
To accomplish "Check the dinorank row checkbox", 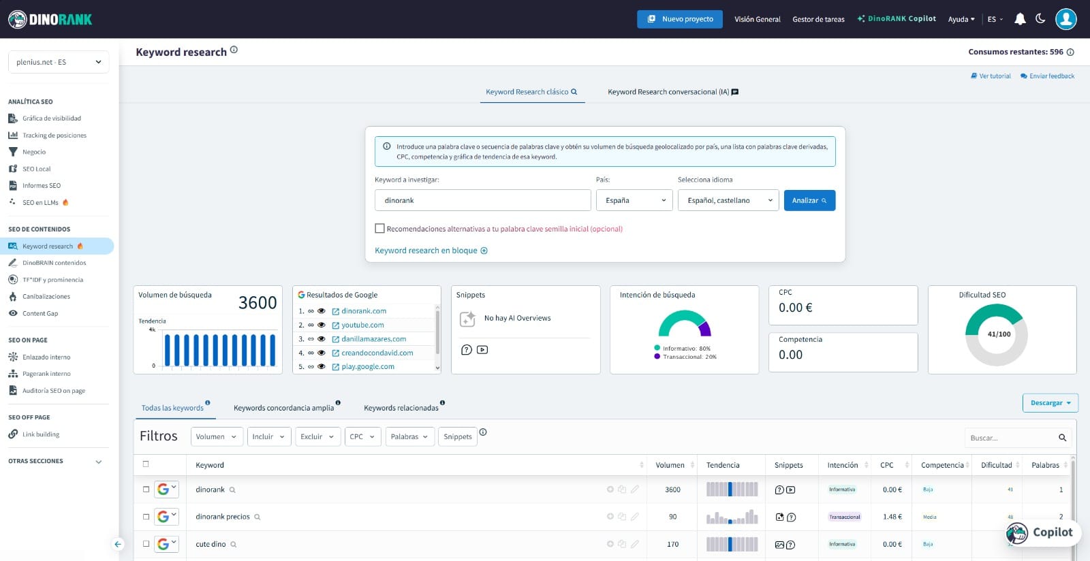I will 146,490.
